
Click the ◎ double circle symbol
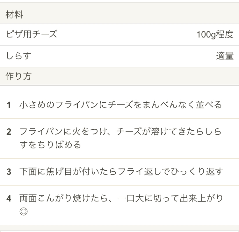point(24,211)
